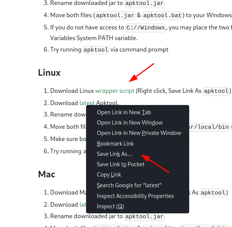232x227 pixels.
Task: Click apktool.jar code in Windows step 3
Action: click(x=144, y=3)
